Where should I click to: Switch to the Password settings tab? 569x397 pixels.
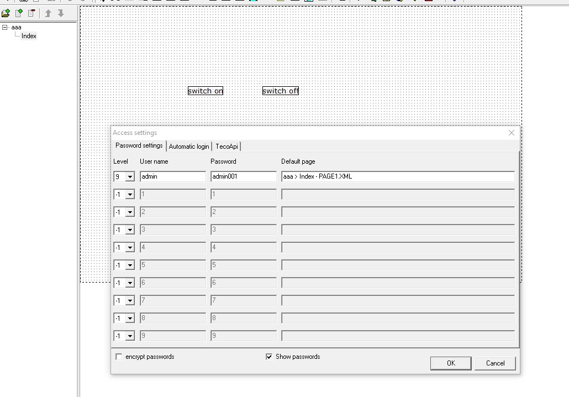[x=139, y=145]
